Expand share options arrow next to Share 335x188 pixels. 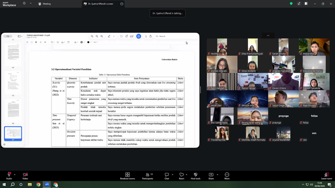(218, 174)
